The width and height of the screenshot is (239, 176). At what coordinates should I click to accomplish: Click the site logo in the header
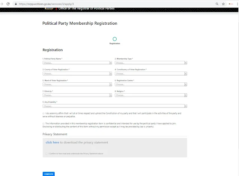tap(49, 9)
